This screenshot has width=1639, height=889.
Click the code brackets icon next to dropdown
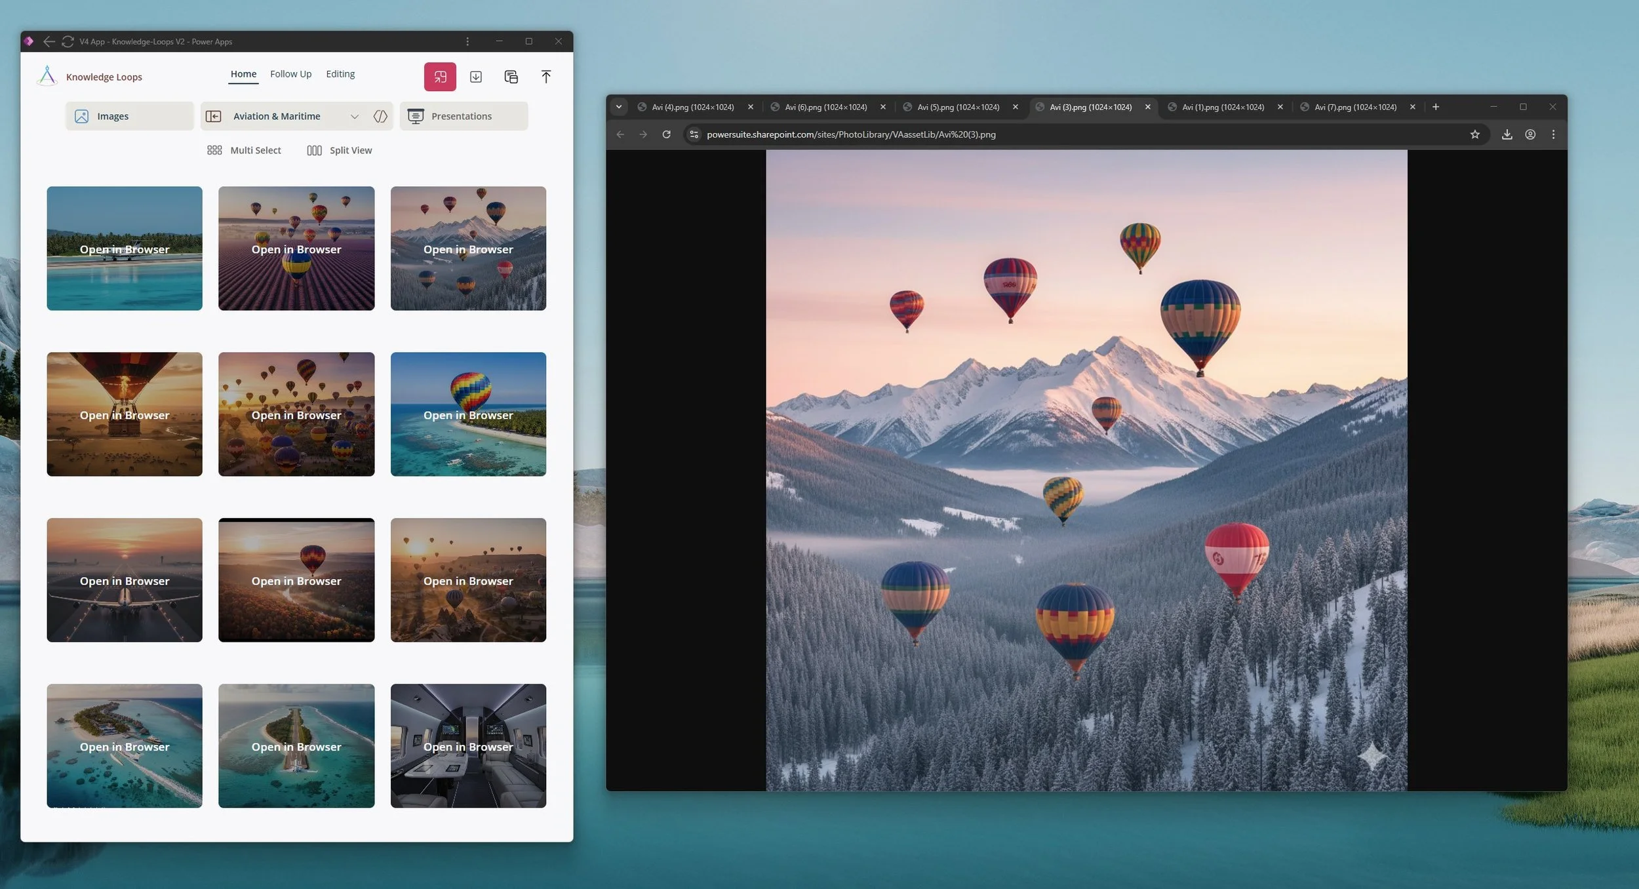tap(380, 116)
